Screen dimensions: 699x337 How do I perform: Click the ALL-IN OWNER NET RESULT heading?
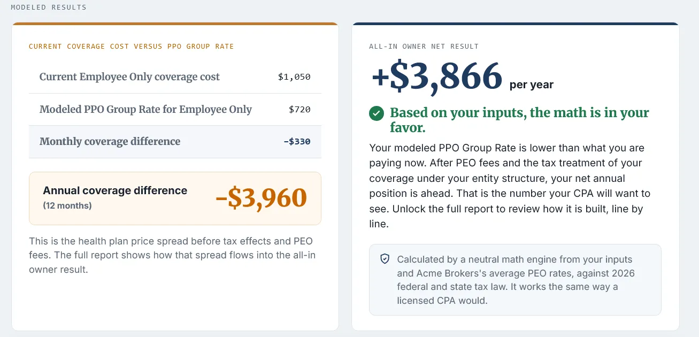[x=424, y=47]
